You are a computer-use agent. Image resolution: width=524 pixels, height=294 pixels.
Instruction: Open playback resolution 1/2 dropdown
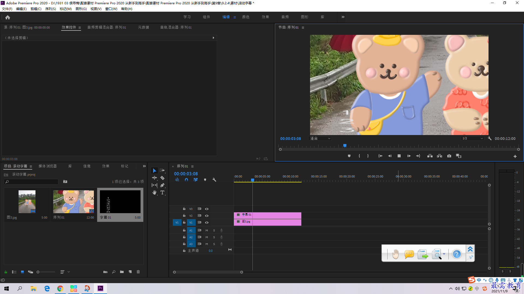tap(472, 138)
